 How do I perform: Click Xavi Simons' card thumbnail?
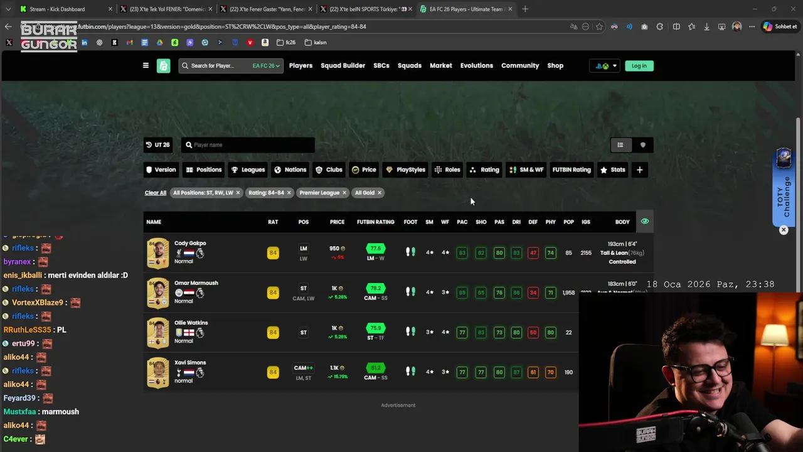[157, 372]
